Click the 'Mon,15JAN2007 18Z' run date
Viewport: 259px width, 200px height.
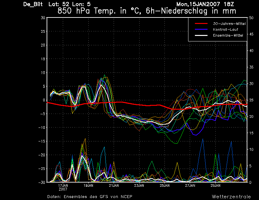205,4
